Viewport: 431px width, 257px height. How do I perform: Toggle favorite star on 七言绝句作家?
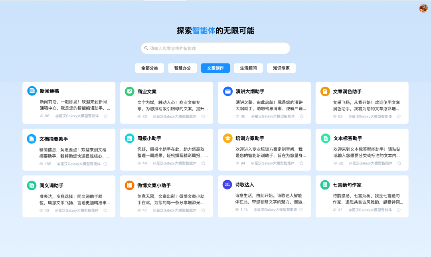[399, 210]
